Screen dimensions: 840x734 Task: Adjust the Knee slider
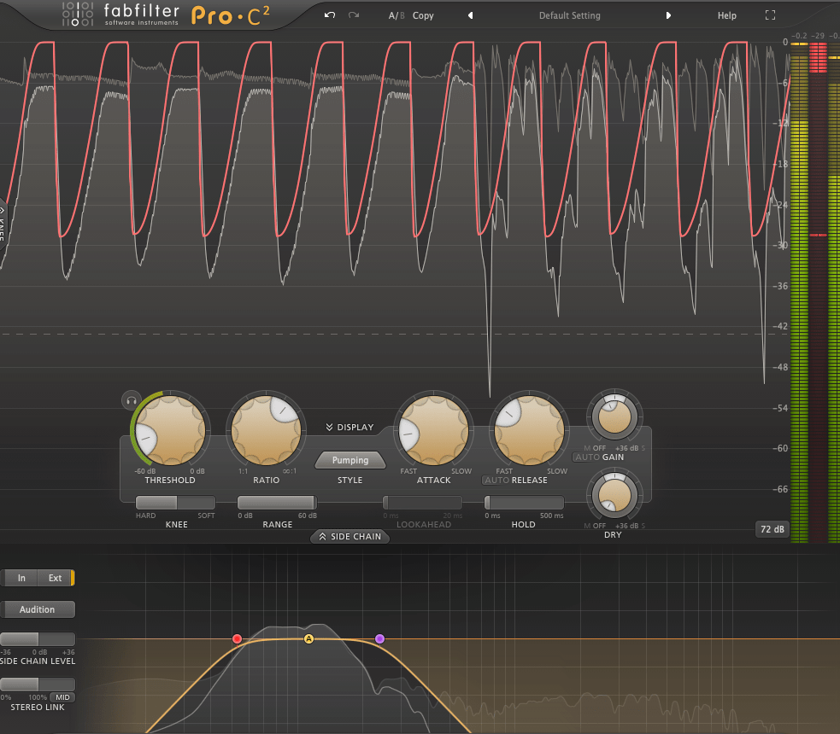click(175, 503)
